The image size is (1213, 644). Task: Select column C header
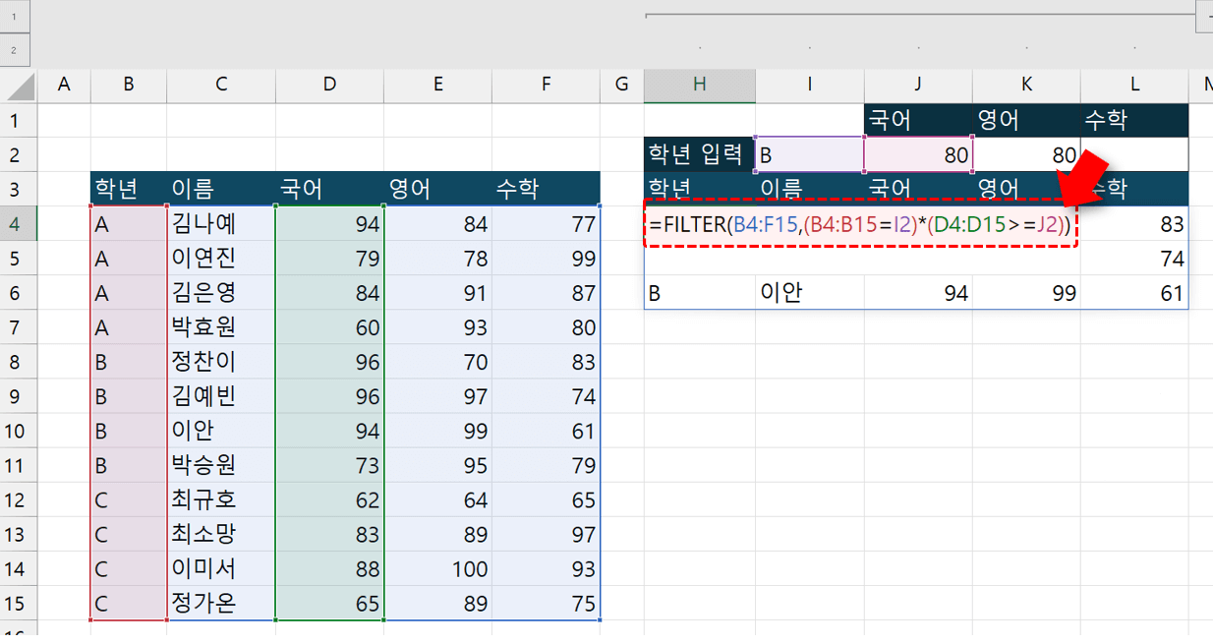pos(221,86)
